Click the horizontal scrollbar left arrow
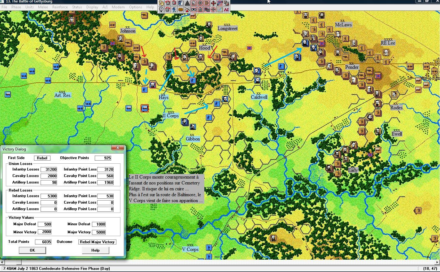This screenshot has height=272, width=440. point(2,262)
